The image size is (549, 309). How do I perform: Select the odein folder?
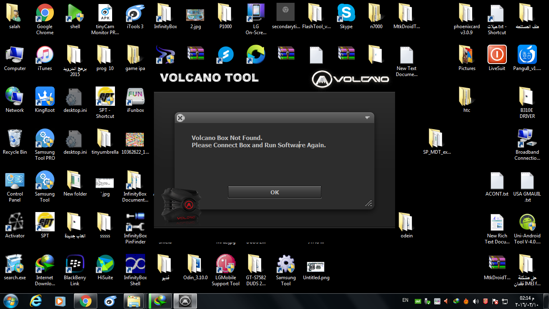406,226
